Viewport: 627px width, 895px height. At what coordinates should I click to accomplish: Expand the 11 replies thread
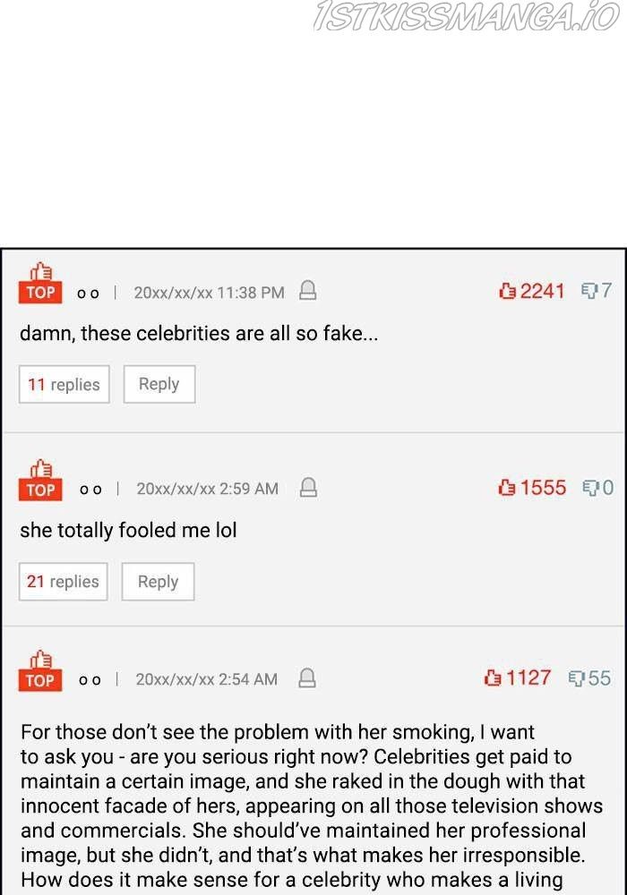64,384
